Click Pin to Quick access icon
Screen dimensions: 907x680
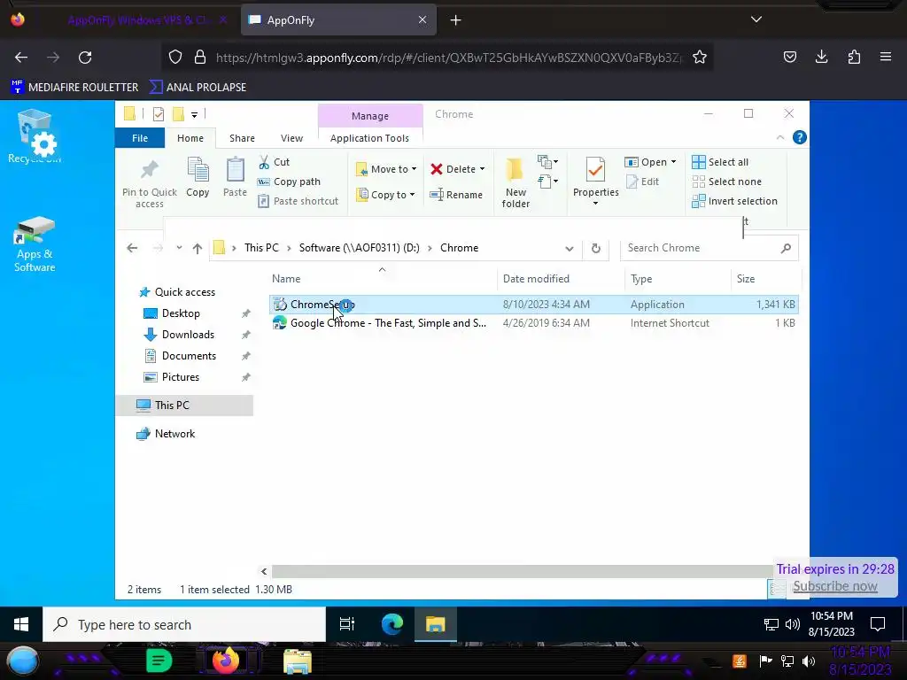tap(149, 170)
